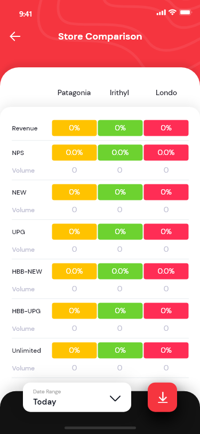Image resolution: width=200 pixels, height=434 pixels.
Task: Tap Irithyl's green NPS percentage cell
Action: (120, 152)
